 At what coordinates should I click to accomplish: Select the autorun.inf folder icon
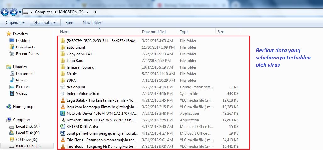(63, 47)
